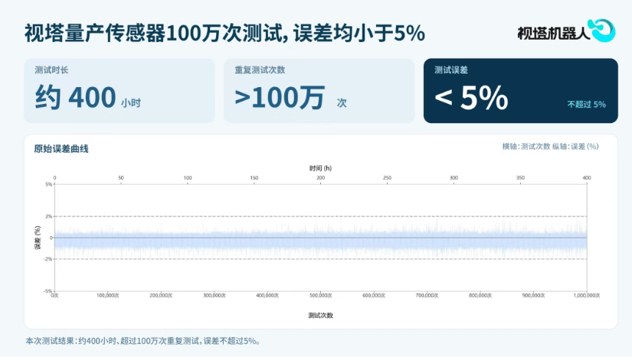Click the >100万 value
Viewport: 632px width, 363px height.
[280, 97]
